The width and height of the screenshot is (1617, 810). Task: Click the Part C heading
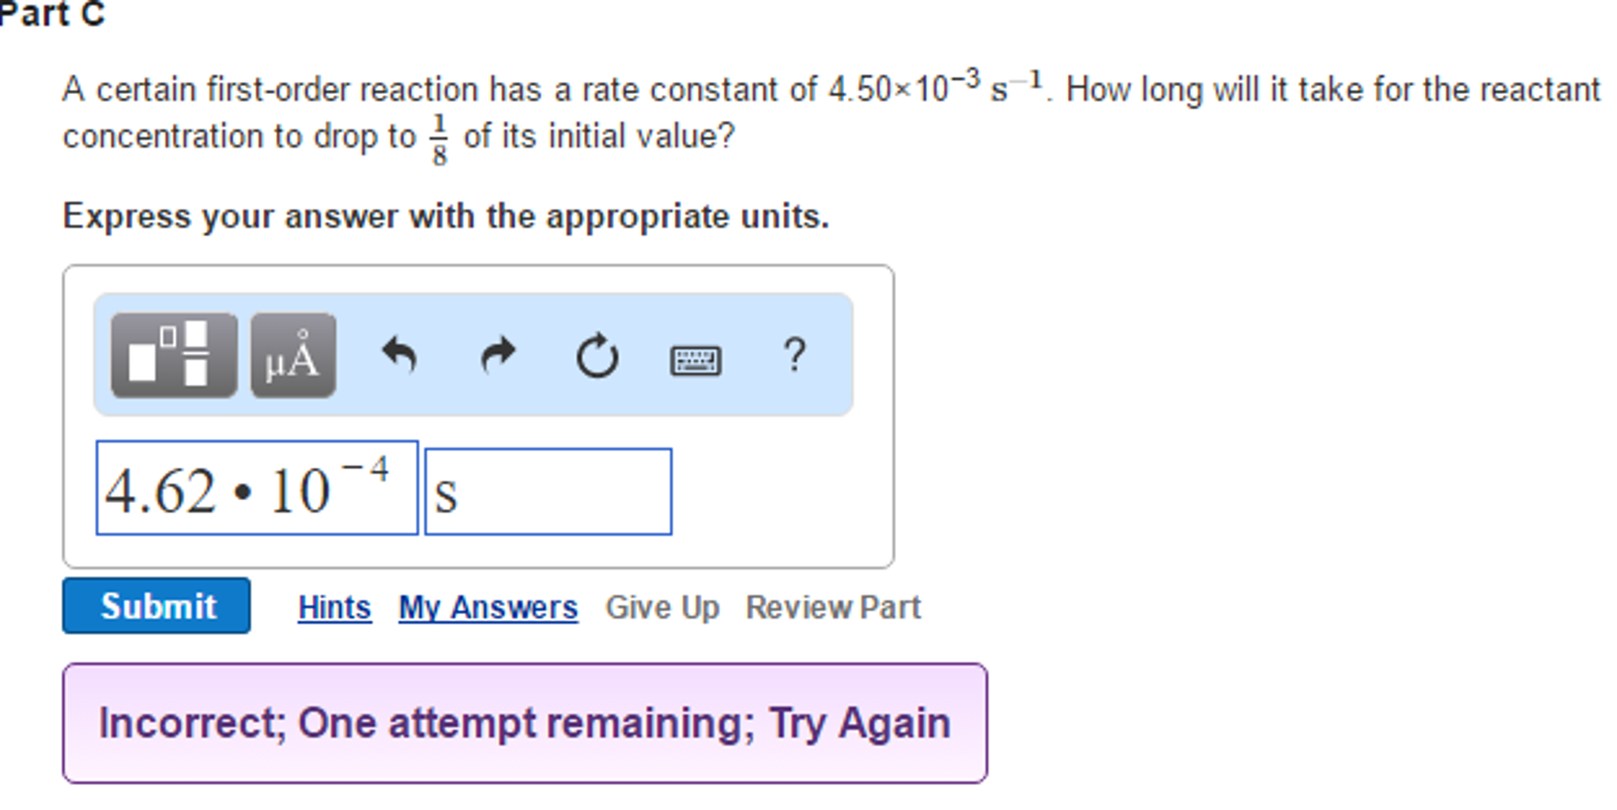52,14
